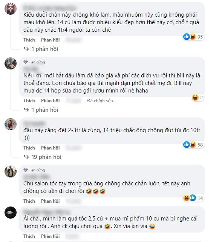Reply to the 'Ái chà' comment
The image size is (219, 242).
coord(51,236)
